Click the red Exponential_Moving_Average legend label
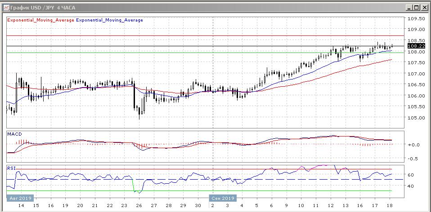The height and width of the screenshot is (212, 431). [x=40, y=20]
